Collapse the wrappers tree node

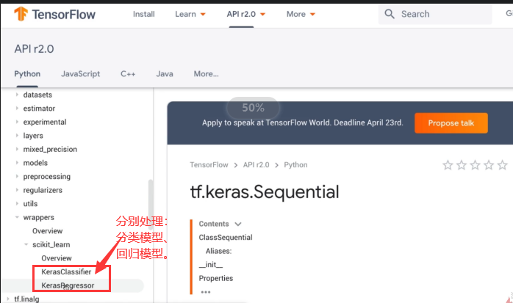click(x=17, y=217)
